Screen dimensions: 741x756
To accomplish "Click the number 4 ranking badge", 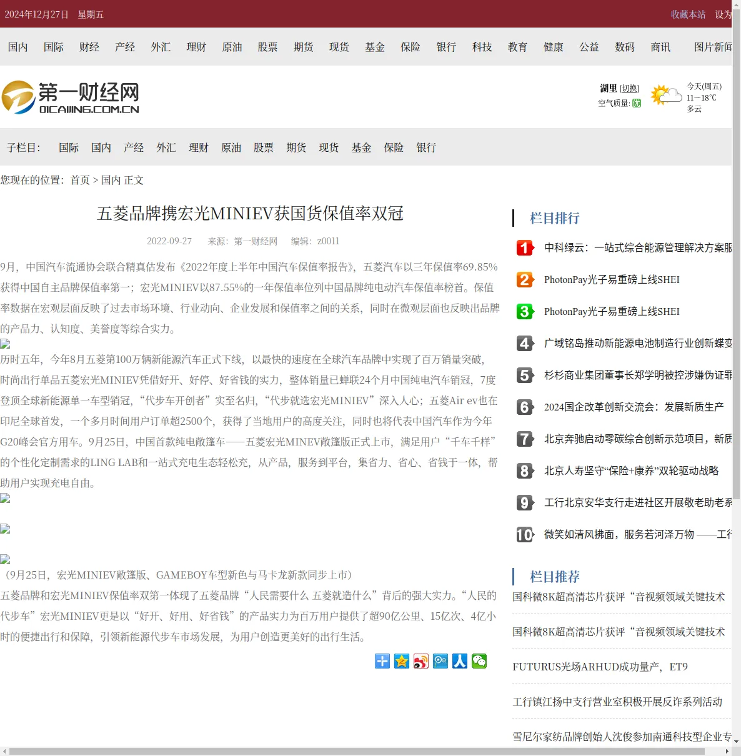I will pyautogui.click(x=525, y=344).
